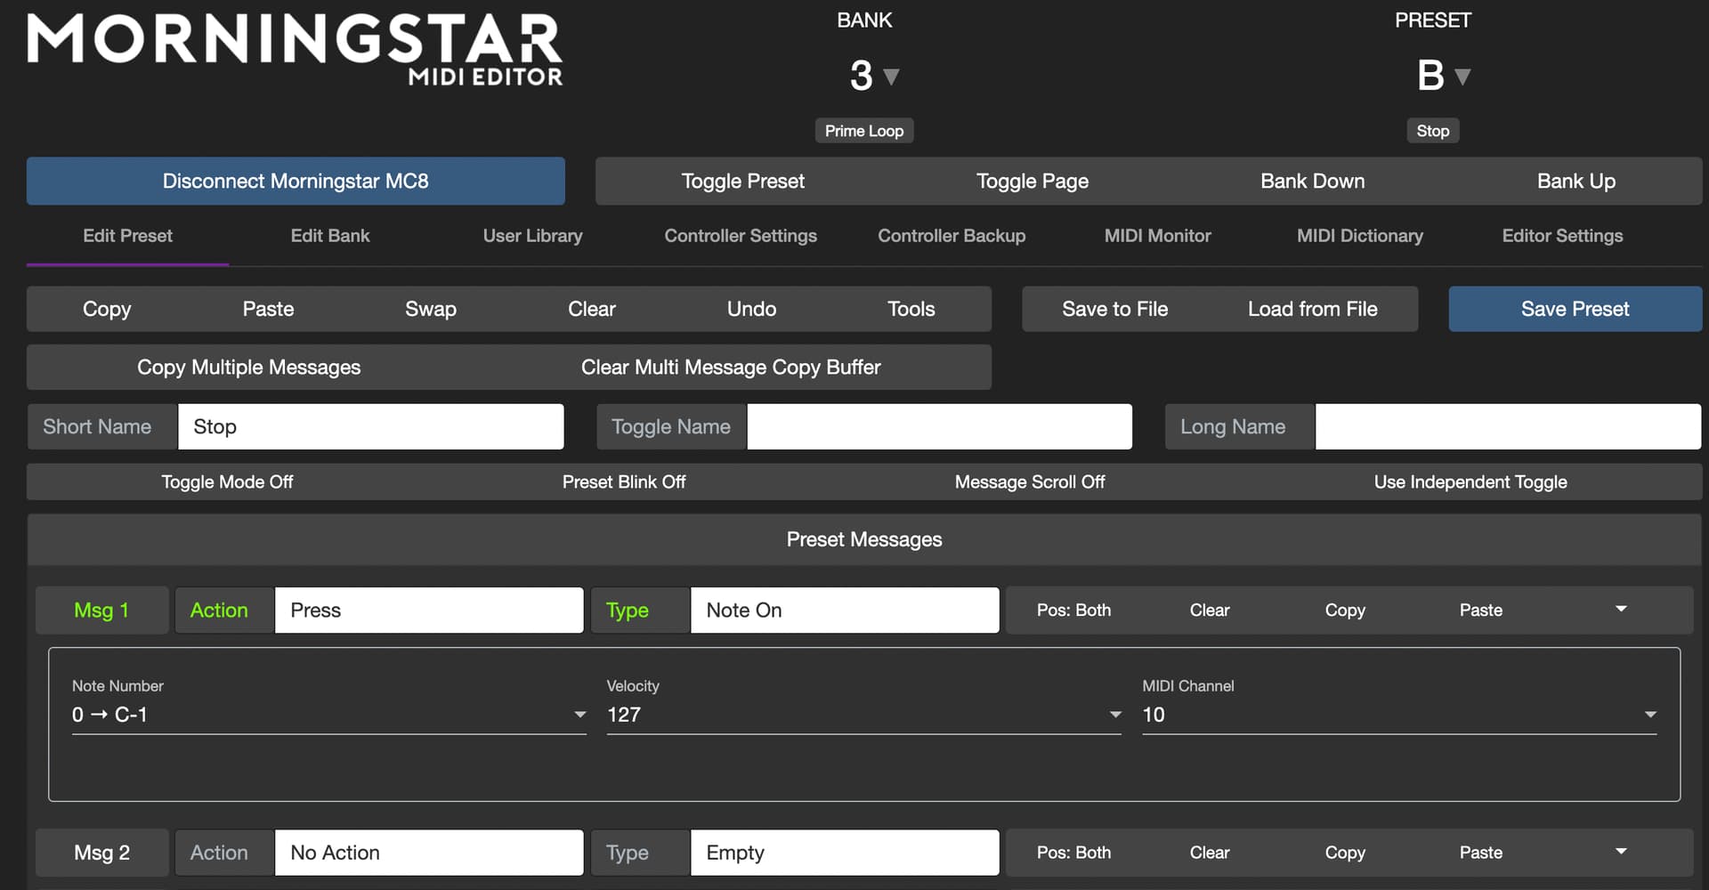This screenshot has width=1709, height=890.
Task: Click the Msg 1 label
Action: [101, 611]
